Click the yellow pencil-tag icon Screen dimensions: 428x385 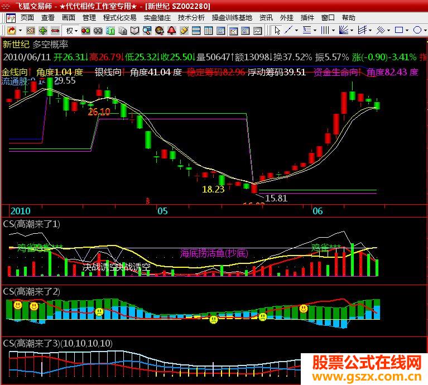184,31
